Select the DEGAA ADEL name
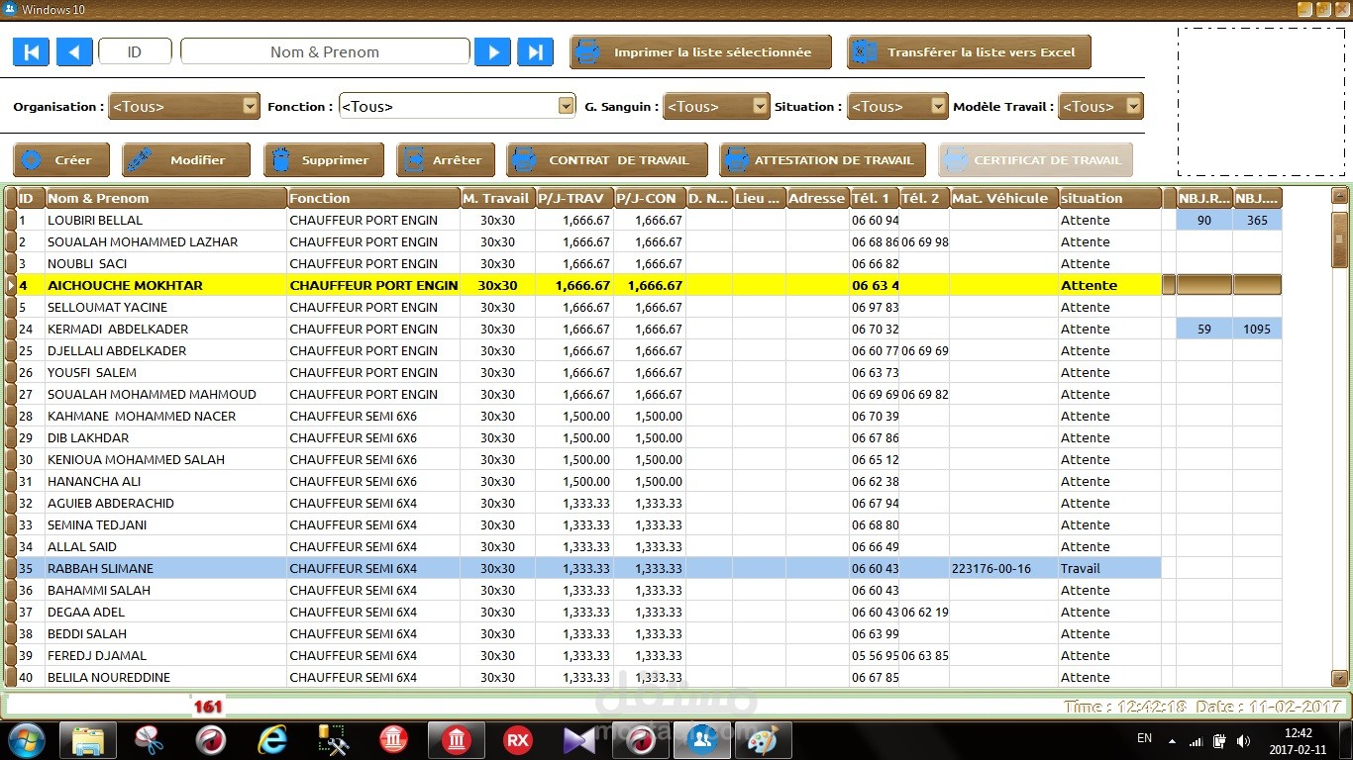Viewport: 1353px width, 760px height. (86, 612)
